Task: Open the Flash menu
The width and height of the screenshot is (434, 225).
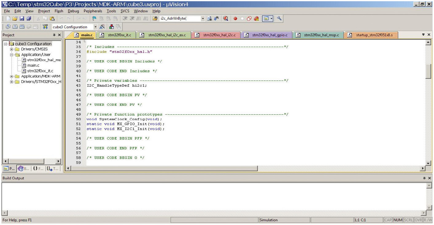Action: 59,11
